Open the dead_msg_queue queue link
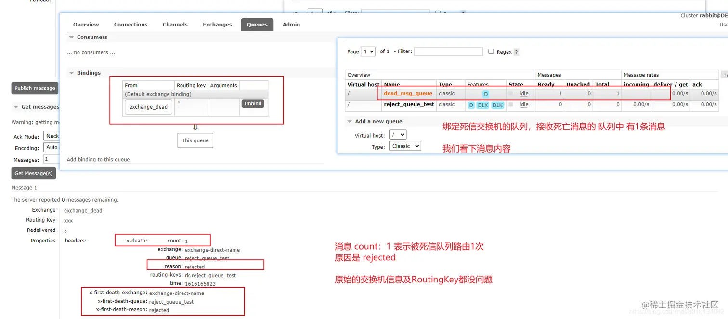The width and height of the screenshot is (728, 319). (x=408, y=93)
